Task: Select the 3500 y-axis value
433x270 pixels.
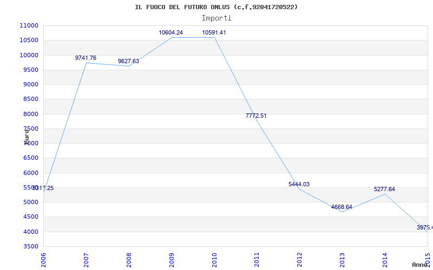Action: coord(30,247)
